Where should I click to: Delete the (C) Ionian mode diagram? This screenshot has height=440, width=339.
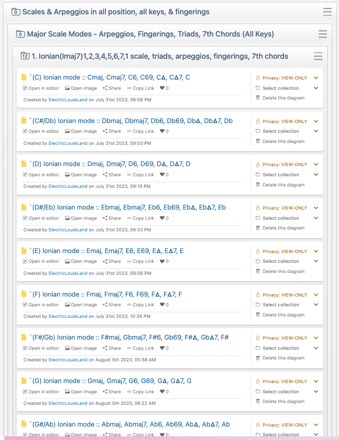tap(280, 98)
